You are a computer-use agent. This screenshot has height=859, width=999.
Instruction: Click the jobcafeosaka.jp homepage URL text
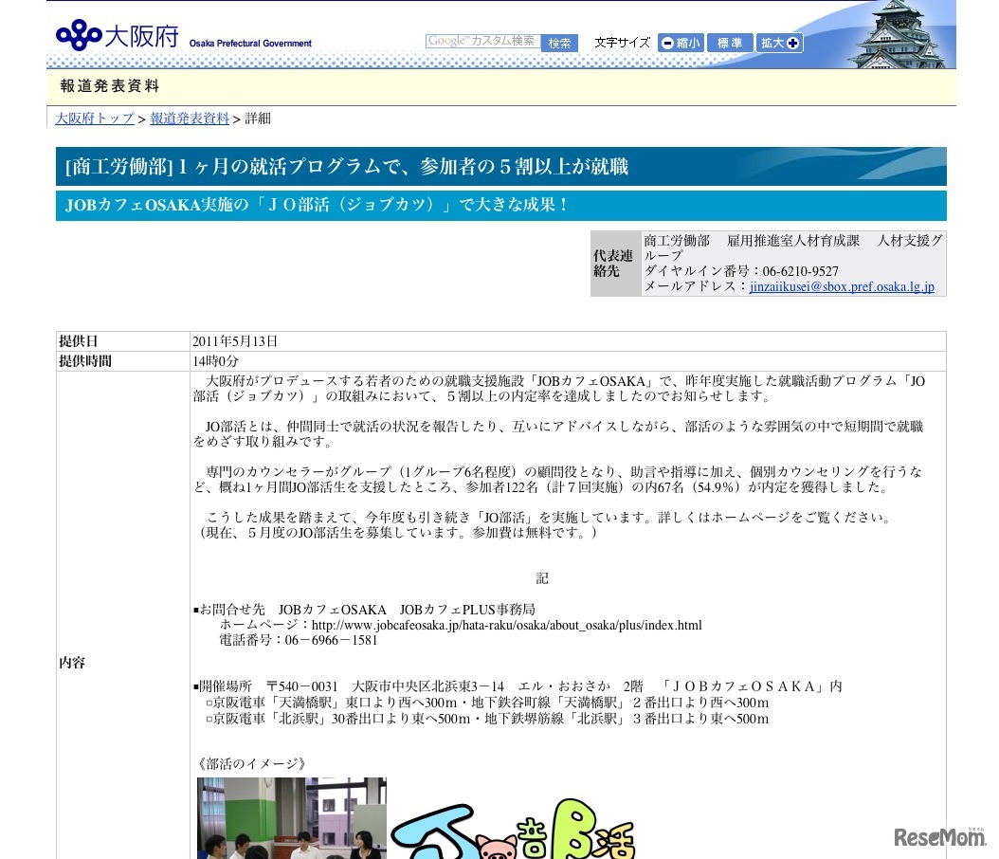[x=506, y=625]
